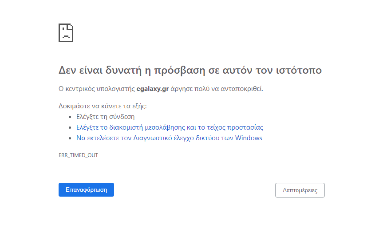Run the Windows network diagnostics link
The height and width of the screenshot is (249, 387).
click(169, 138)
